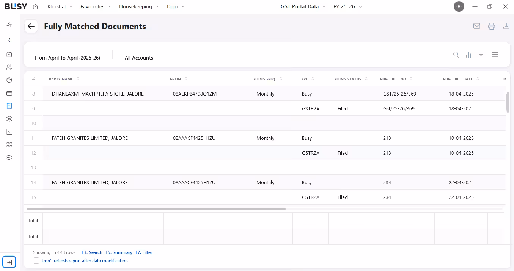Open the FY 25-26 financial year dropdown

[x=347, y=6]
